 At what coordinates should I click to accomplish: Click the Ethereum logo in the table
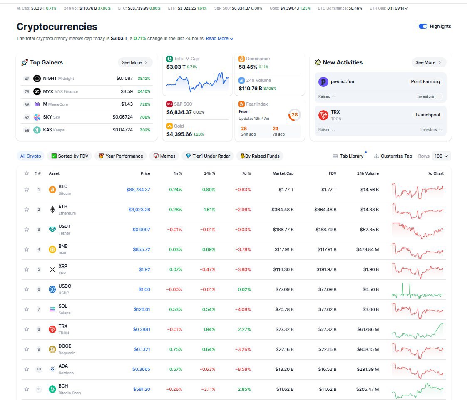click(x=52, y=210)
